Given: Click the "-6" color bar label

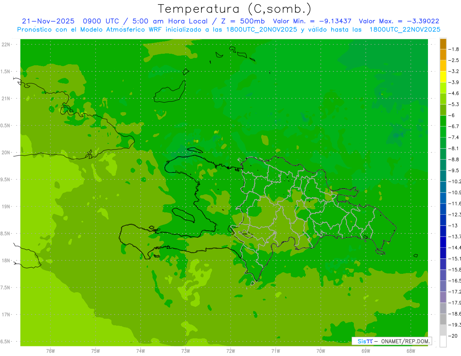Looking at the screenshot, I should tap(453, 115).
